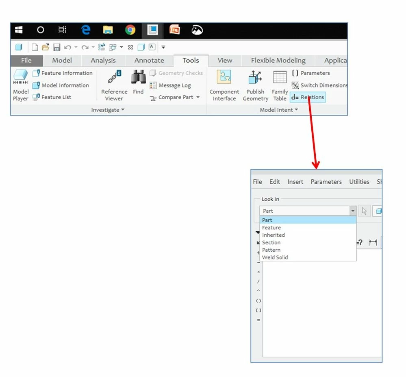Viewport: 406px width, 377px height.
Task: Open Task View from the taskbar
Action: click(62, 30)
